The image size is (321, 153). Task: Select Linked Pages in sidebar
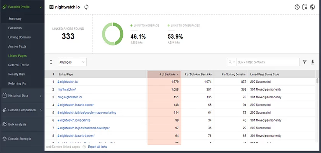click(18, 56)
